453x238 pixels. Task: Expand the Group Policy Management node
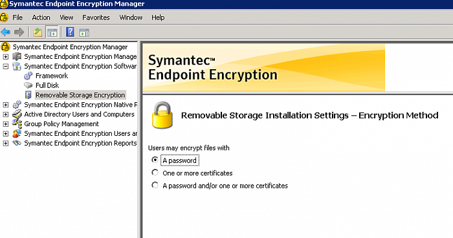pyautogui.click(x=5, y=124)
